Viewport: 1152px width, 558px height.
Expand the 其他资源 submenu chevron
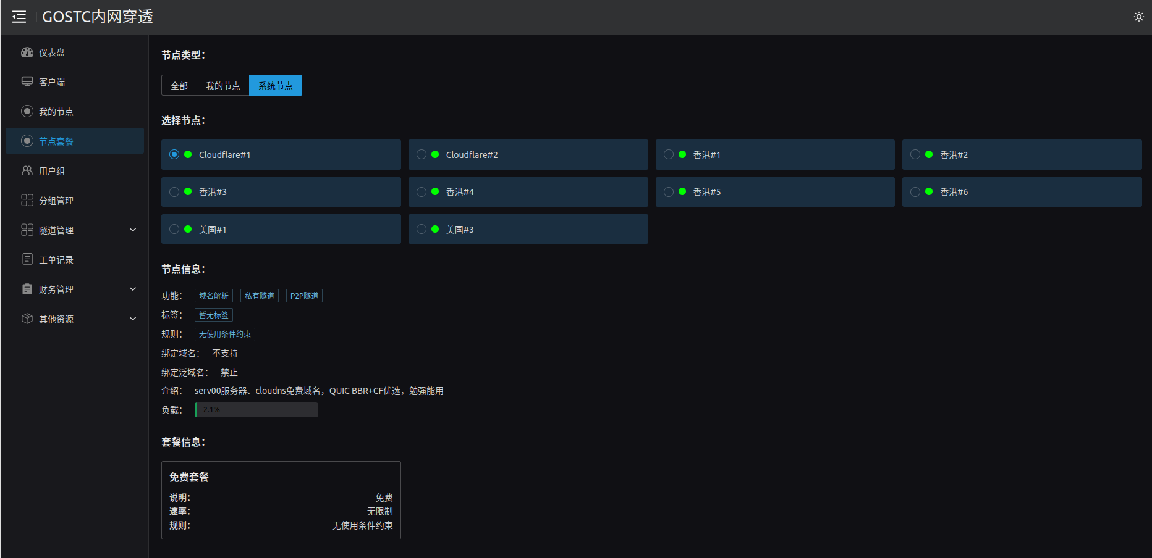coord(133,319)
